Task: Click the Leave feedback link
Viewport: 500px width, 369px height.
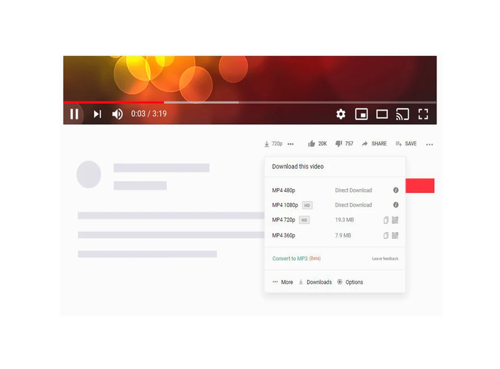Action: tap(385, 258)
